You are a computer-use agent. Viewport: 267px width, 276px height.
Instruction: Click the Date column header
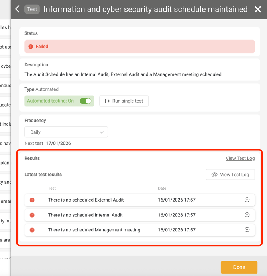click(x=162, y=188)
